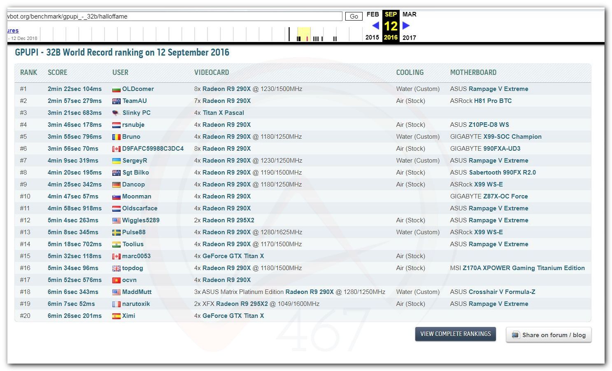Go to previous capture with left blue arrow
This screenshot has width=612, height=371.
coord(375,26)
